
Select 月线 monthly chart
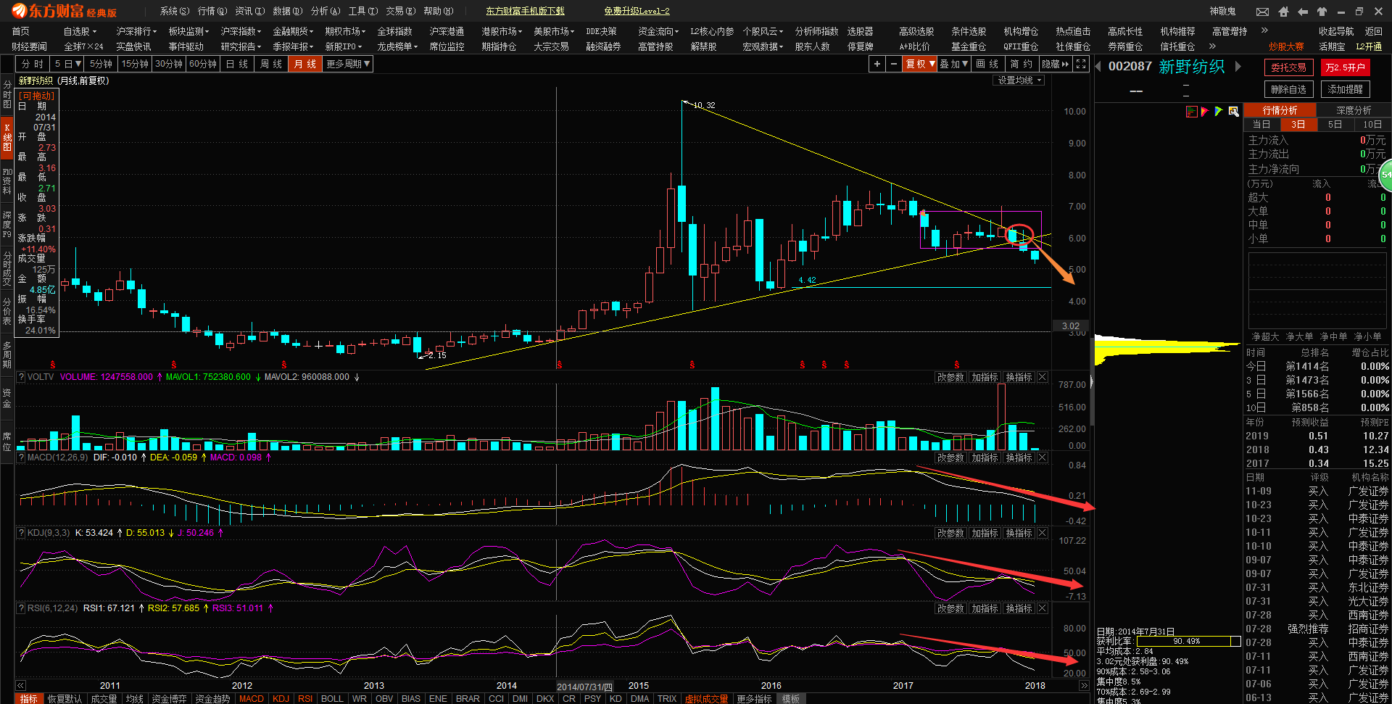[304, 64]
